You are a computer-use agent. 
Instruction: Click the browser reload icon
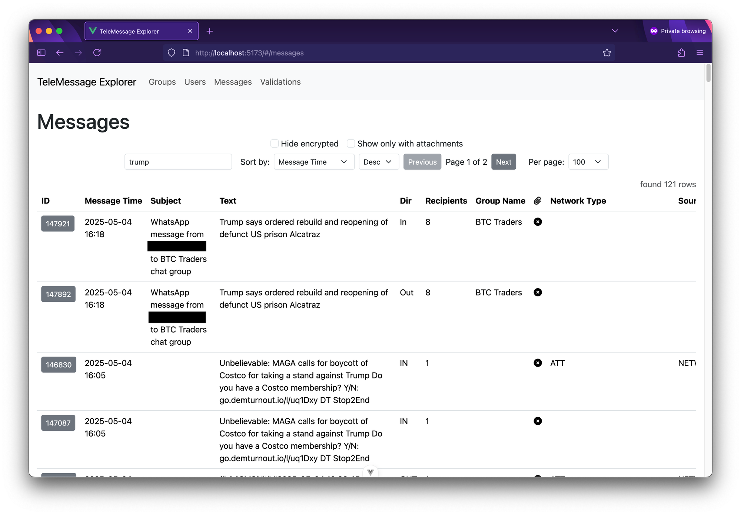pos(97,53)
